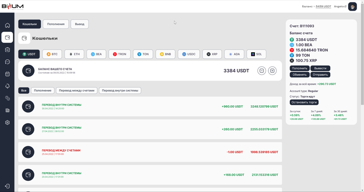This screenshot has height=192, width=364.
Task: Click the XRP icon in account balance panel
Action: [292, 61]
